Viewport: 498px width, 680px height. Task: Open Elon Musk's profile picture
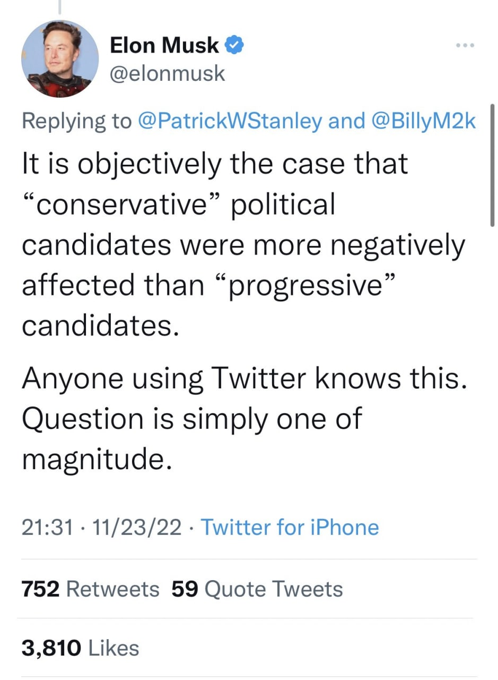pos(59,58)
